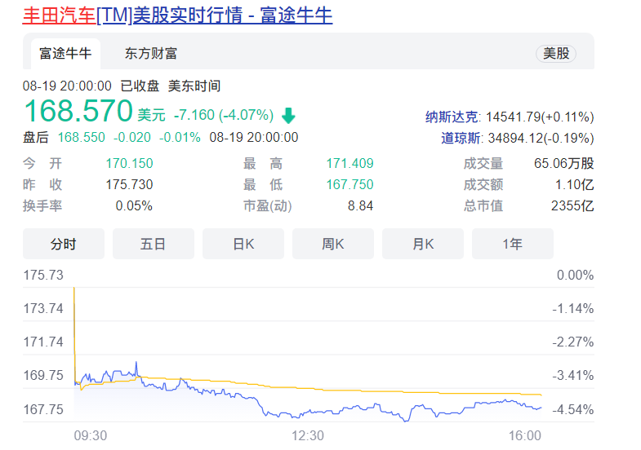Click the 171.74 y-axis label
This screenshot has width=641, height=450.
43,342
